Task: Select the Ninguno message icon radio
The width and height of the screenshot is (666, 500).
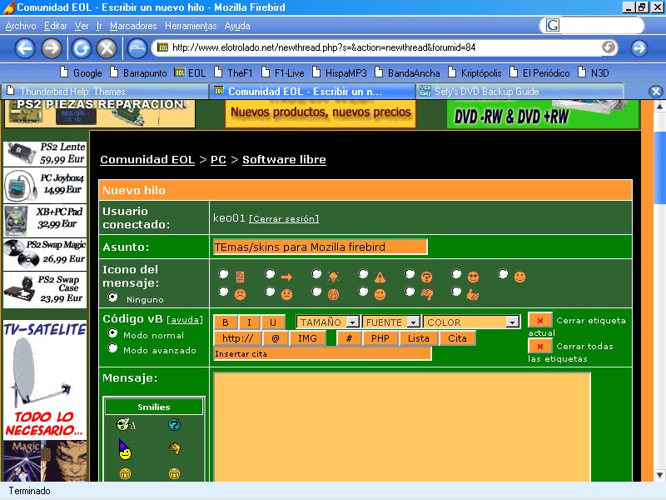Action: 112,297
